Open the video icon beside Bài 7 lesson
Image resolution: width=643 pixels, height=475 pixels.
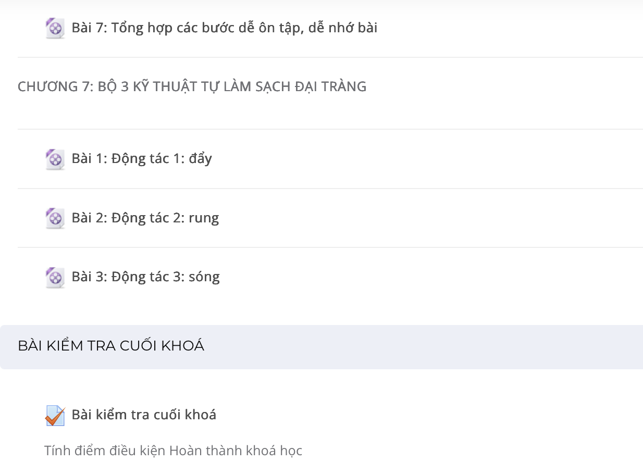click(55, 28)
